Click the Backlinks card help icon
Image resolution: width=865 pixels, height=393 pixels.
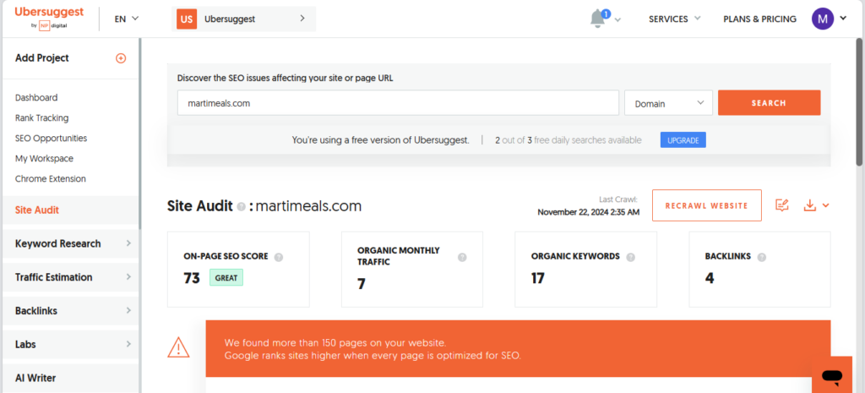point(762,257)
